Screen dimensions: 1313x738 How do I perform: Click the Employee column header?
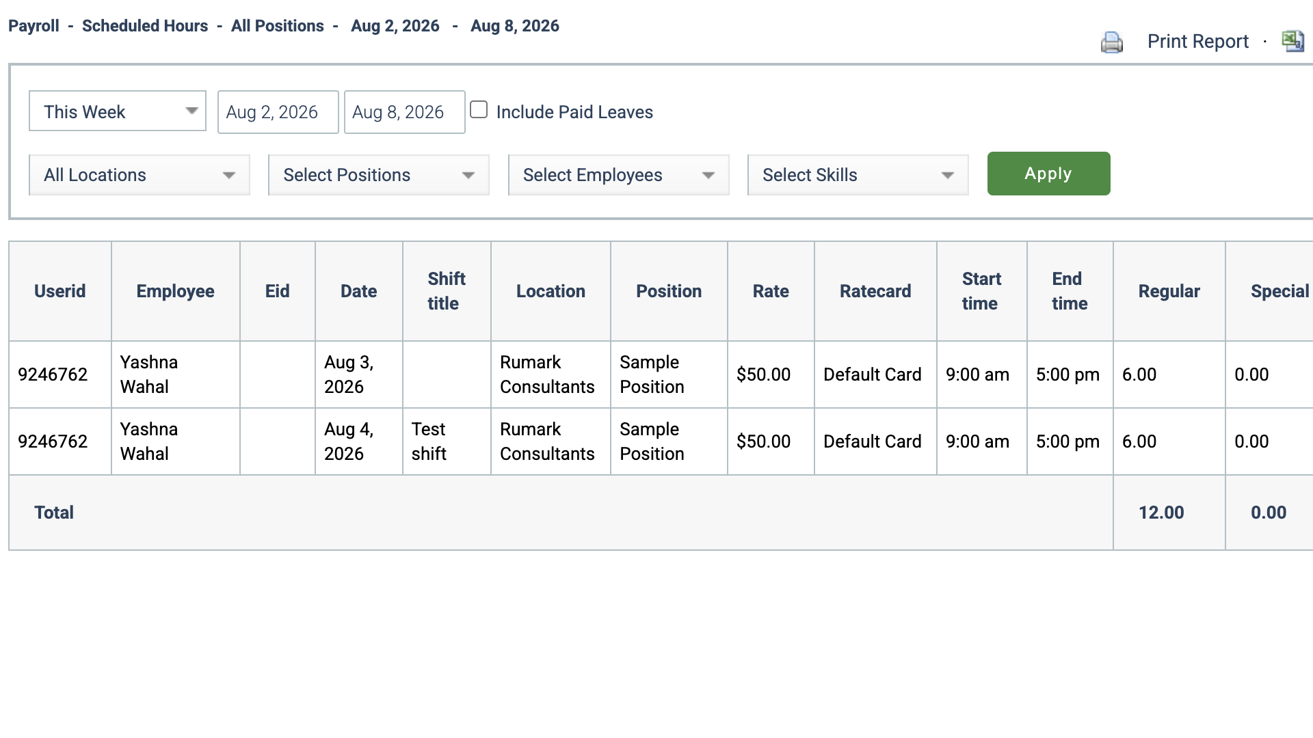(x=175, y=291)
